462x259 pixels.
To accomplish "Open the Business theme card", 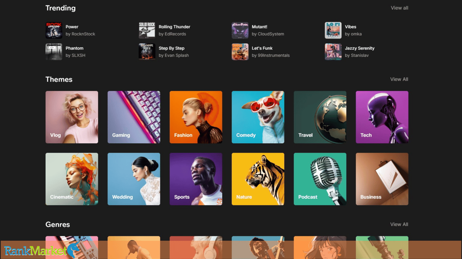I will click(382, 179).
